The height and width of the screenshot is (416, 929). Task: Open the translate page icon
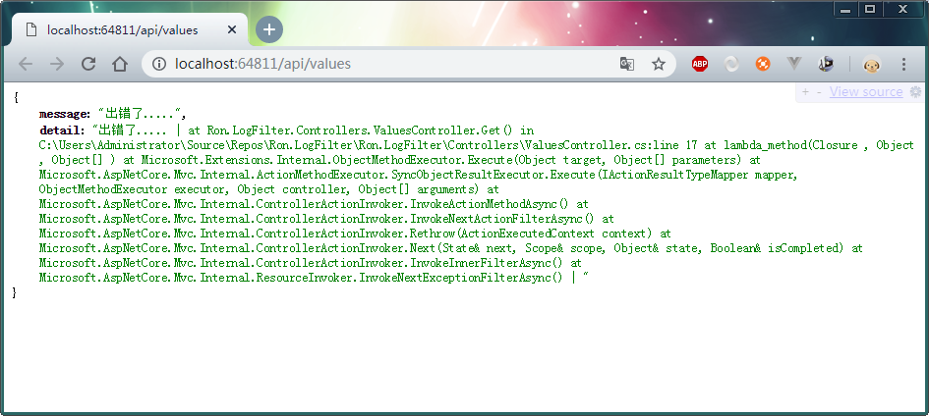coord(627,64)
